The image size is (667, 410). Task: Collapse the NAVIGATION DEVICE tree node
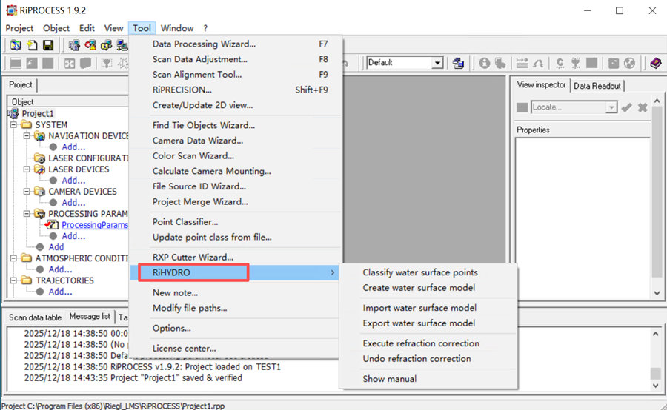point(27,136)
